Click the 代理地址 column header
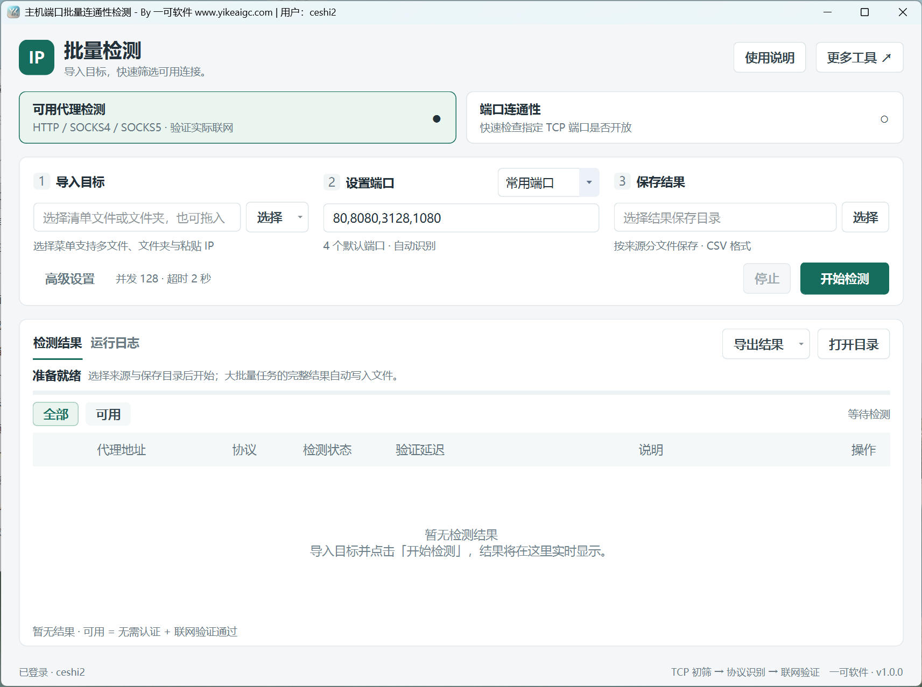This screenshot has height=687, width=922. point(121,450)
